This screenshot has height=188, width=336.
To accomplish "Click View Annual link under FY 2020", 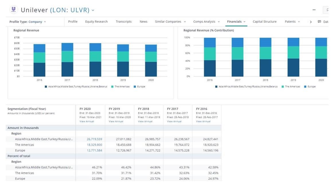I will [x=87, y=121].
